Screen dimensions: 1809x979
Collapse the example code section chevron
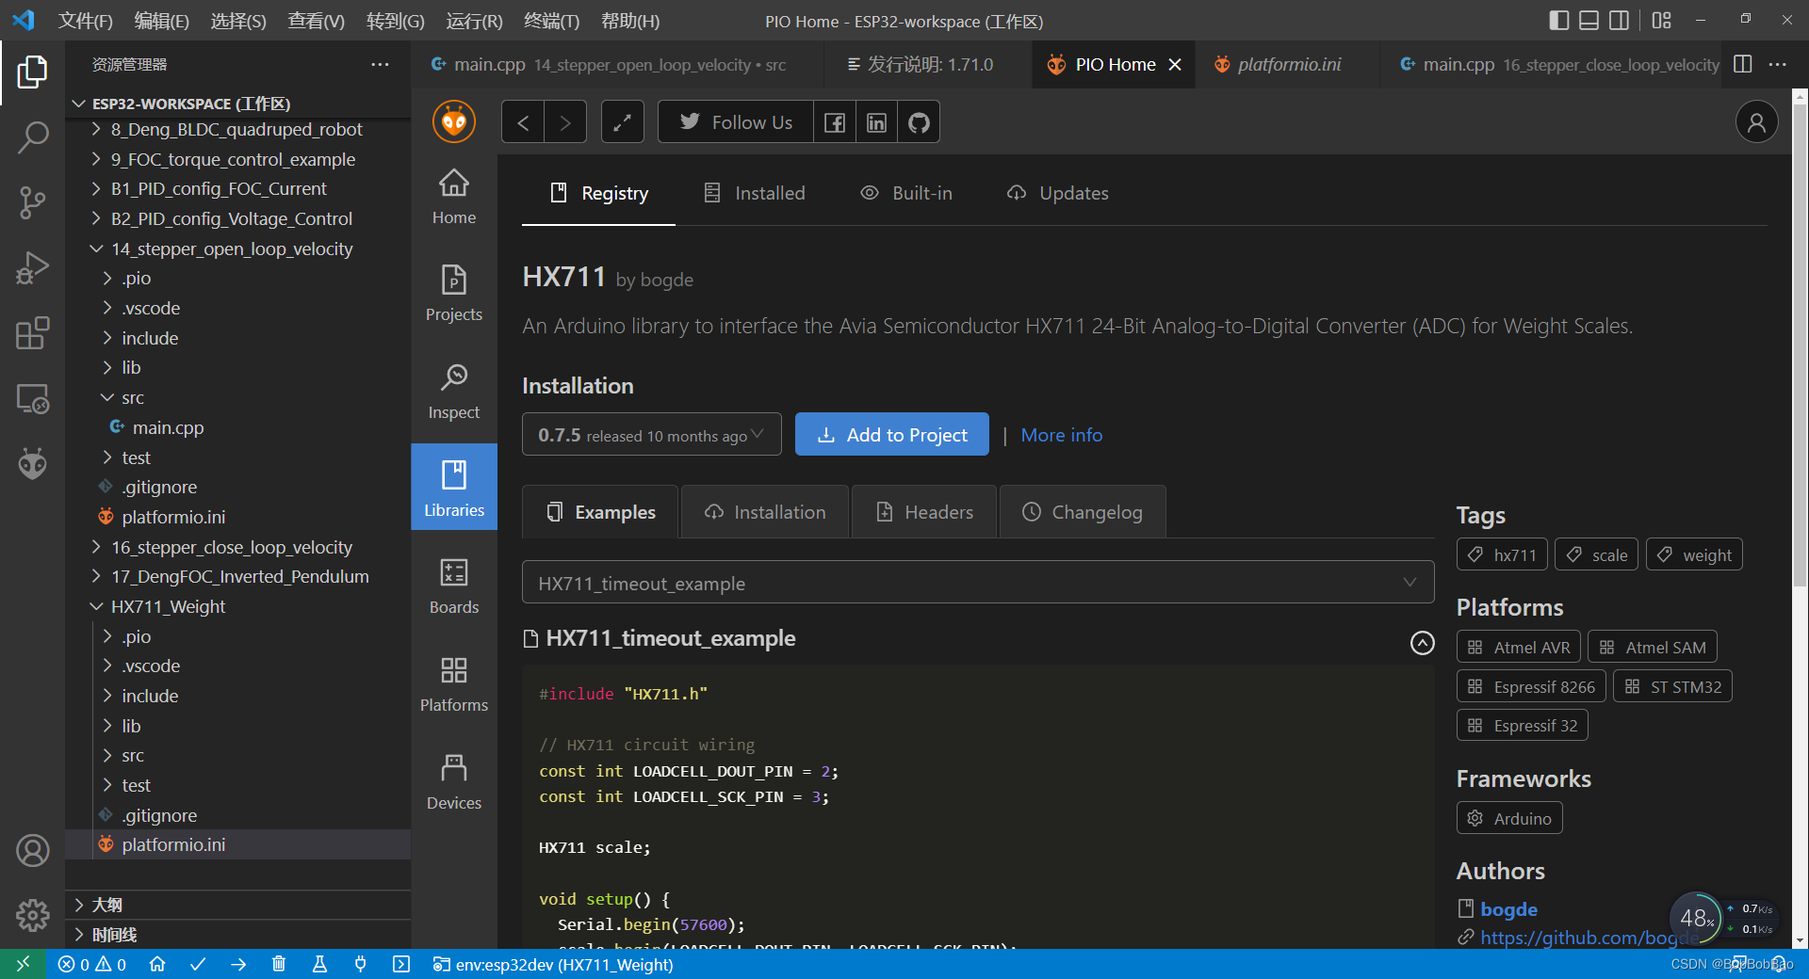point(1422,642)
